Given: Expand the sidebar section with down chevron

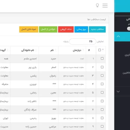Looking at the screenshot, I should pos(118,92).
